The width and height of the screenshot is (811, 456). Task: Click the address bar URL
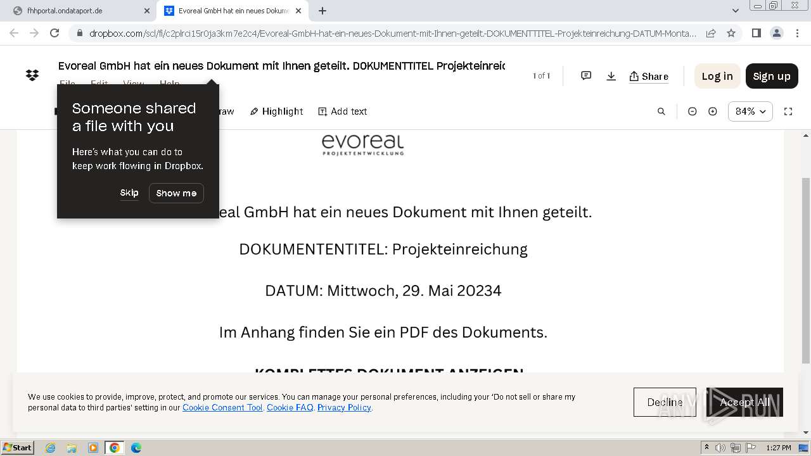(393, 34)
